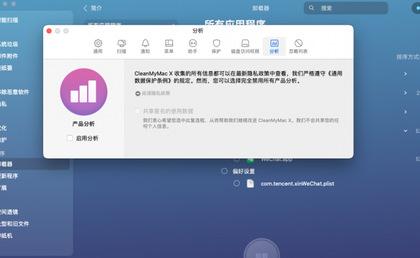The width and height of the screenshot is (420, 258).
Task: Open the 忽略列表 ignore list tab
Action: coord(298,46)
